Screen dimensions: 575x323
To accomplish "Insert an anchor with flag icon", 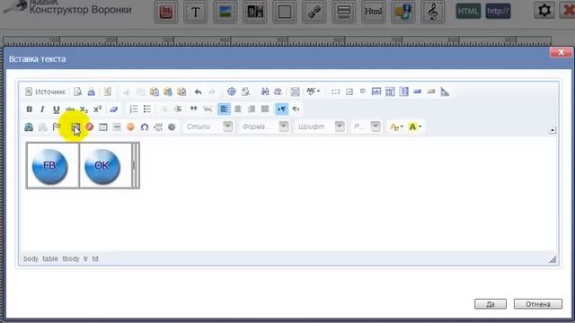I will [56, 127].
